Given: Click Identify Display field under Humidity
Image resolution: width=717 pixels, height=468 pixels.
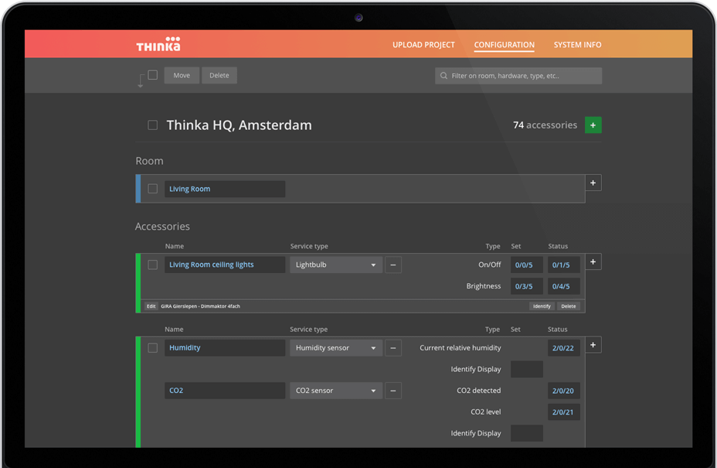Looking at the screenshot, I should tap(527, 369).
